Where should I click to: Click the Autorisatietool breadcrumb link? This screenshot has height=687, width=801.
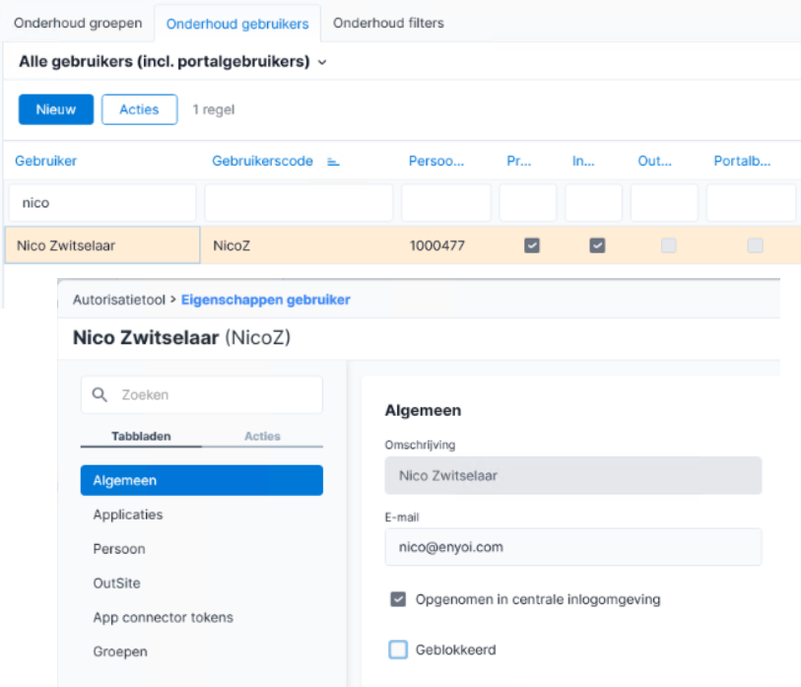pos(119,300)
